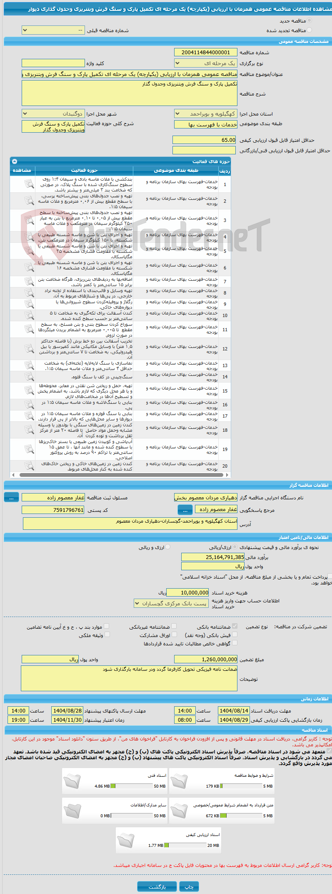This screenshot has height=894, width=332.
Task: Toggle the Islamic treasury bonds payment checkbox
Action: [x=330, y=577]
